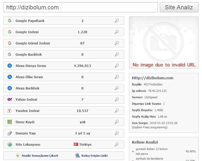Select the Google Indexi value 1.220

[82, 32]
